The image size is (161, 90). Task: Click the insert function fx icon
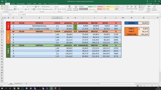click(x=19, y=14)
